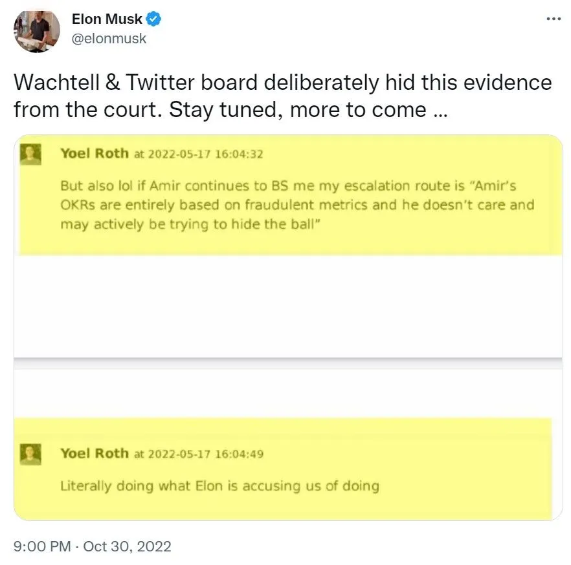Click the blue verified checkmark badge
Screen dimensions: 571x565
[x=154, y=19]
